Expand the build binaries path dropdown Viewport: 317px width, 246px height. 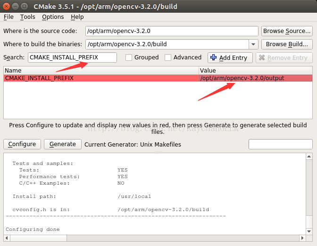pyautogui.click(x=253, y=44)
